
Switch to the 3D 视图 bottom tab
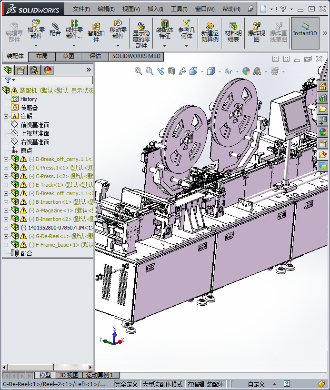68,375
